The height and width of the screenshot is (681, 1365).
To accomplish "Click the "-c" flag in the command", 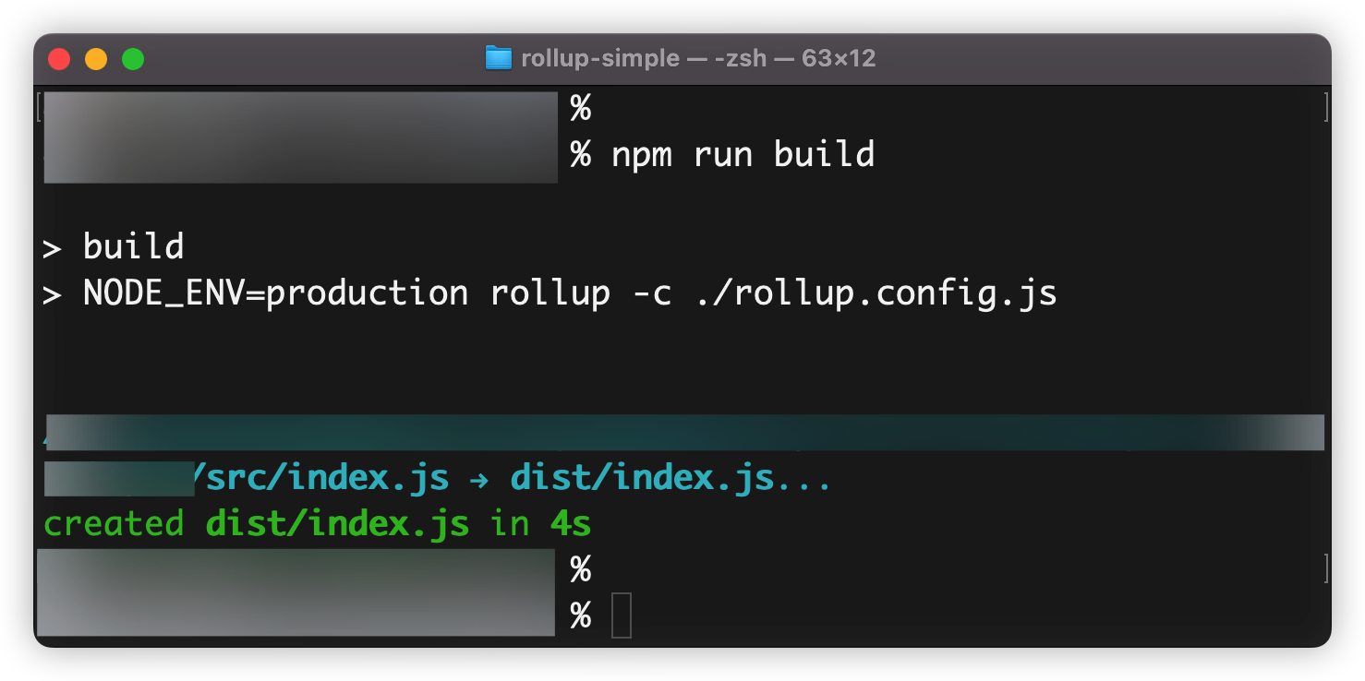I will click(x=652, y=293).
